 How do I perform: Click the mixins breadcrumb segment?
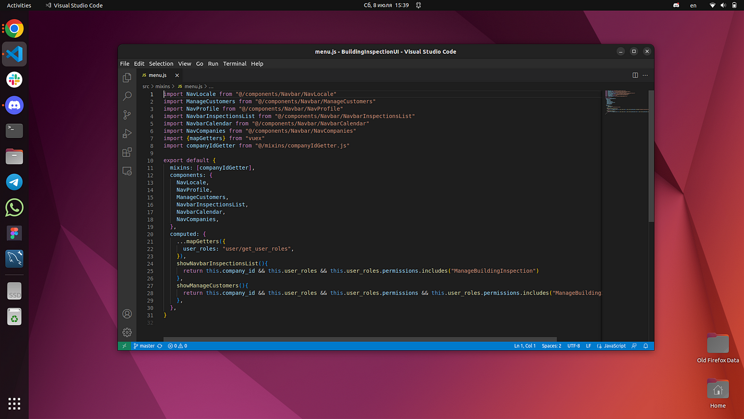[x=163, y=86]
